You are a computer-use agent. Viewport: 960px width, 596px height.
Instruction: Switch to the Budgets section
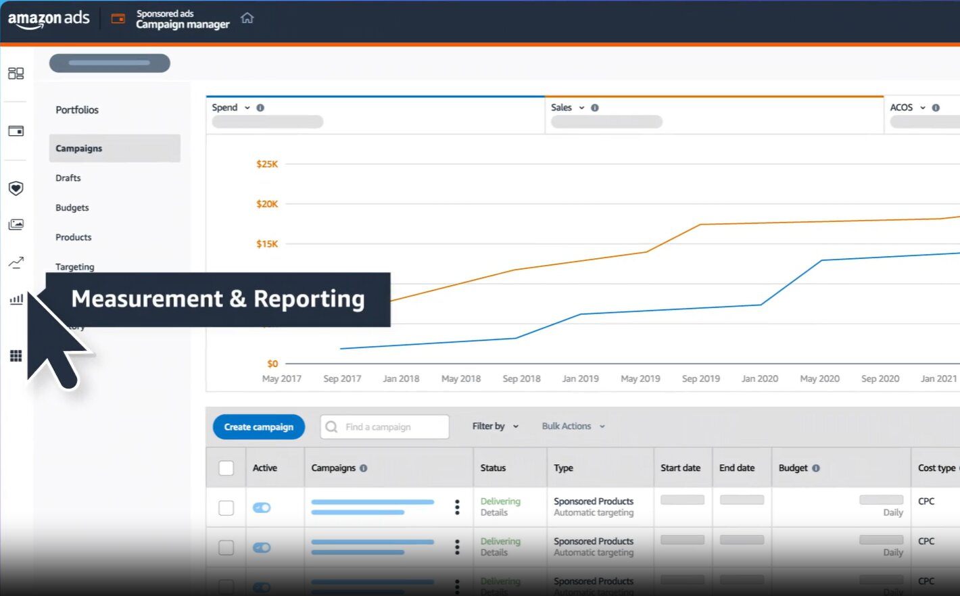point(72,207)
